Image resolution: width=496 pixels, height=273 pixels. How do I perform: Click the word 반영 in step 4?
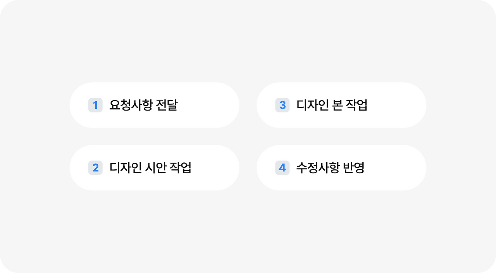pyautogui.click(x=354, y=168)
